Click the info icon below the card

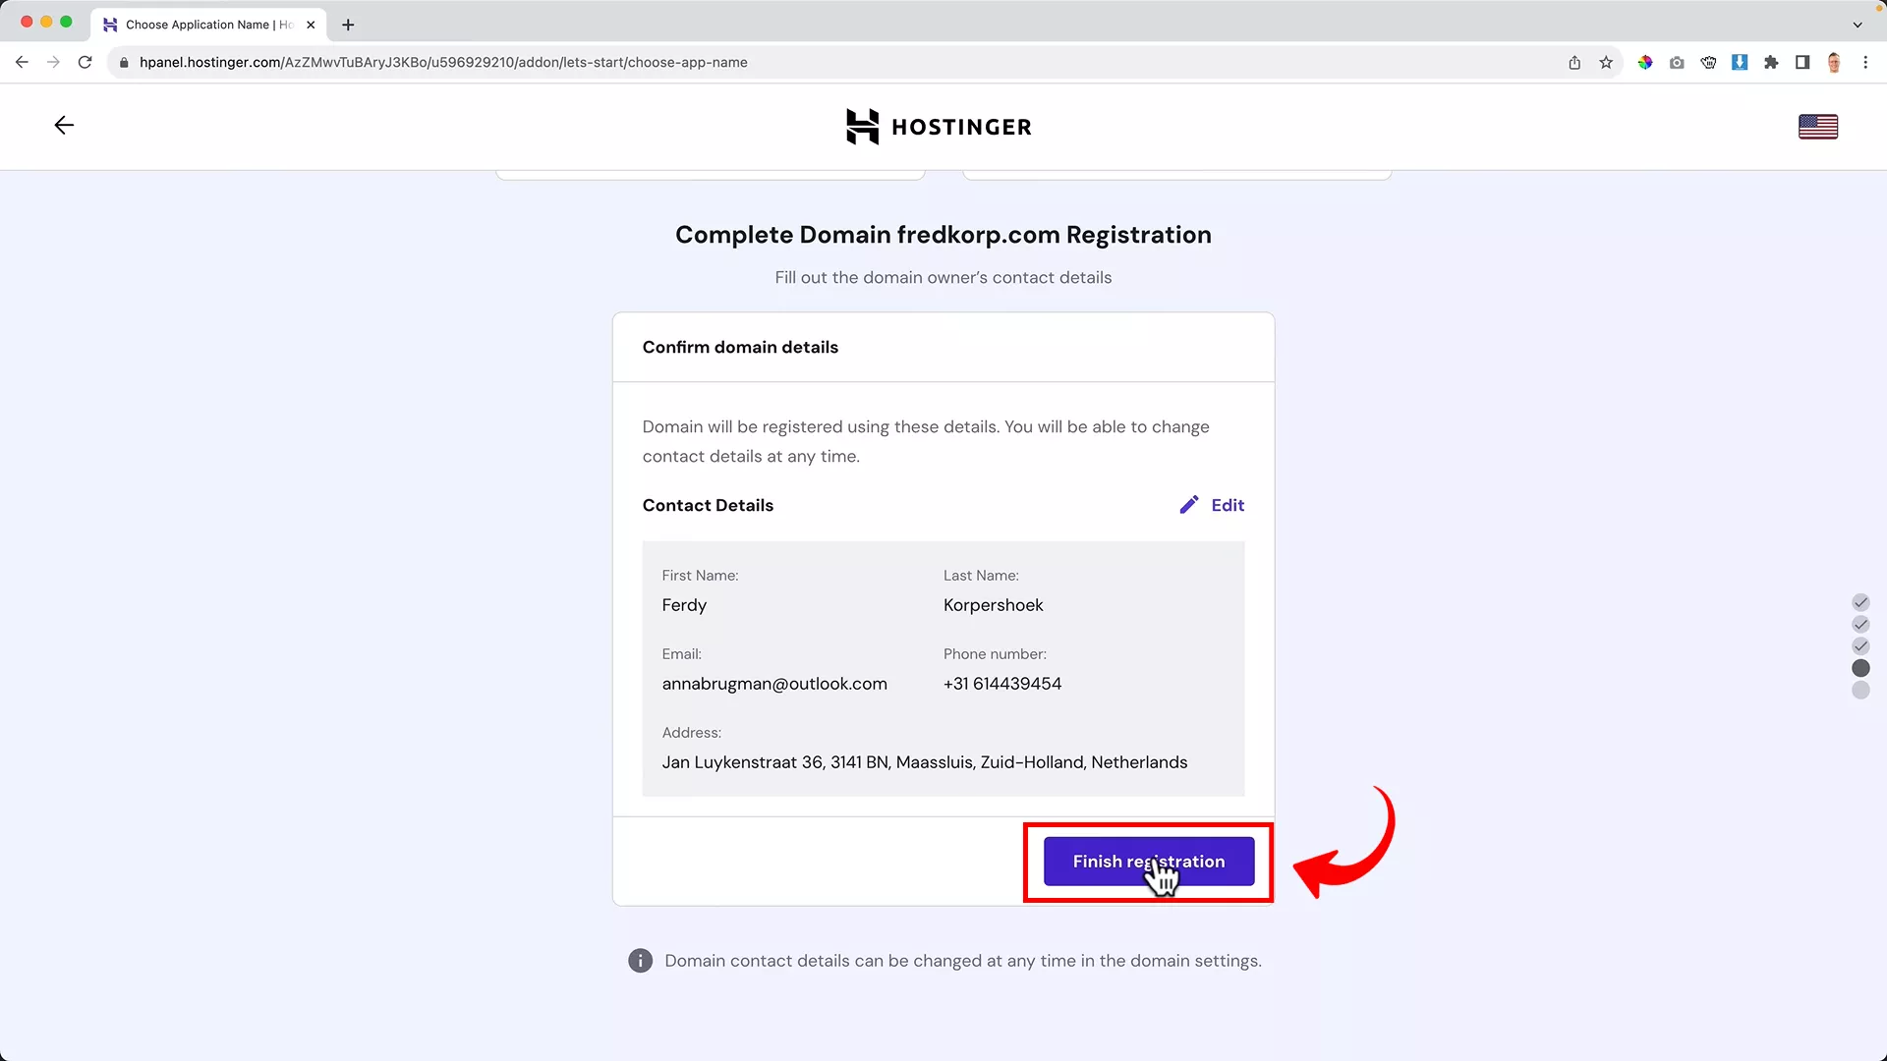(x=640, y=961)
